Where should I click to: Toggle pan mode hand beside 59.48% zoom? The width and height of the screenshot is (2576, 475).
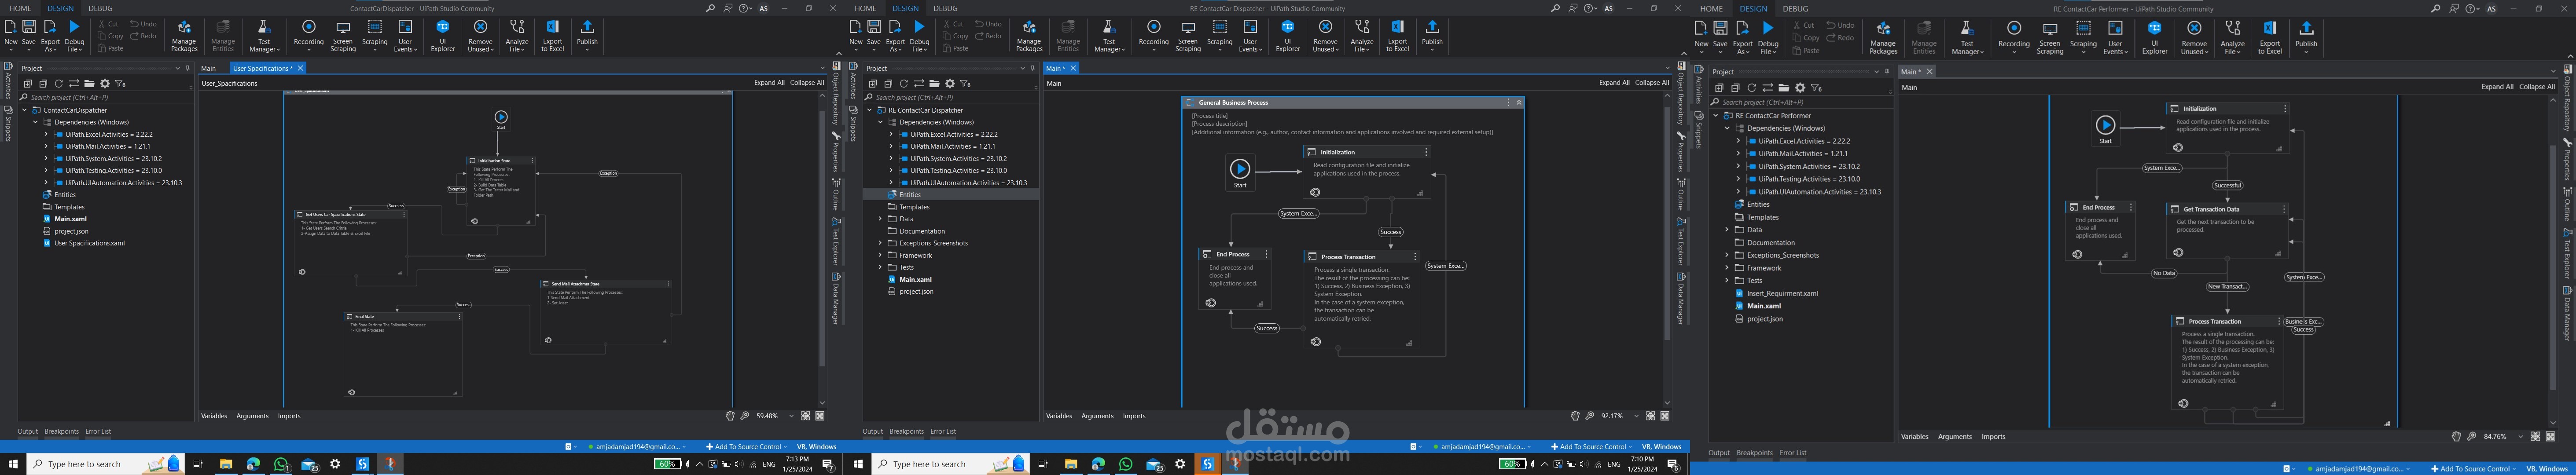730,416
